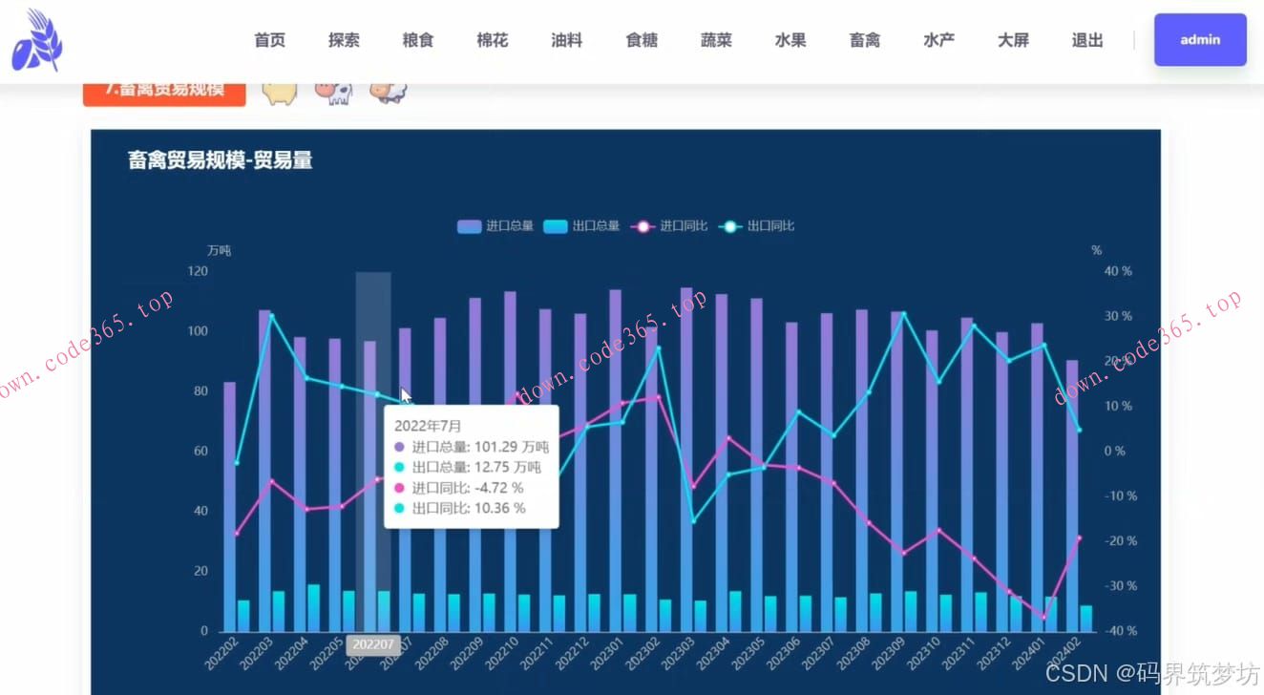
Task: Navigate to the 油料 menu item
Action: 567,40
